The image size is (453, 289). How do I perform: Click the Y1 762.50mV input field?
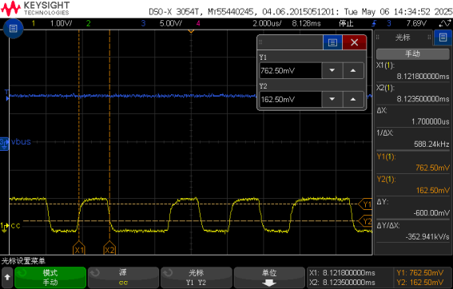click(x=290, y=70)
